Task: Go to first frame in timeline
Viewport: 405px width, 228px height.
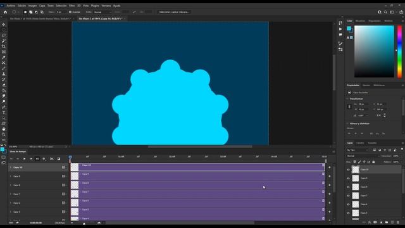Action: pyautogui.click(x=11, y=159)
